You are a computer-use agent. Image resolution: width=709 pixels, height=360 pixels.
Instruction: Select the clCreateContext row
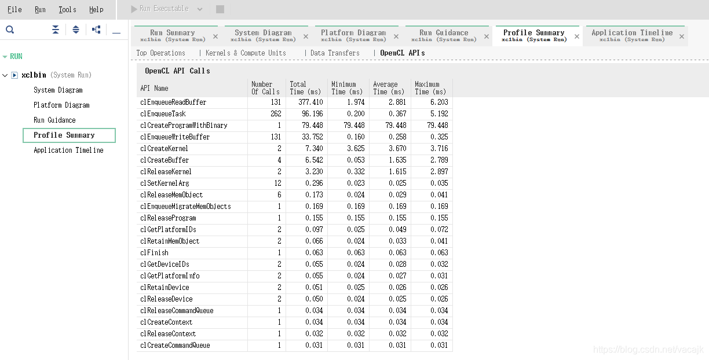pyautogui.click(x=294, y=322)
